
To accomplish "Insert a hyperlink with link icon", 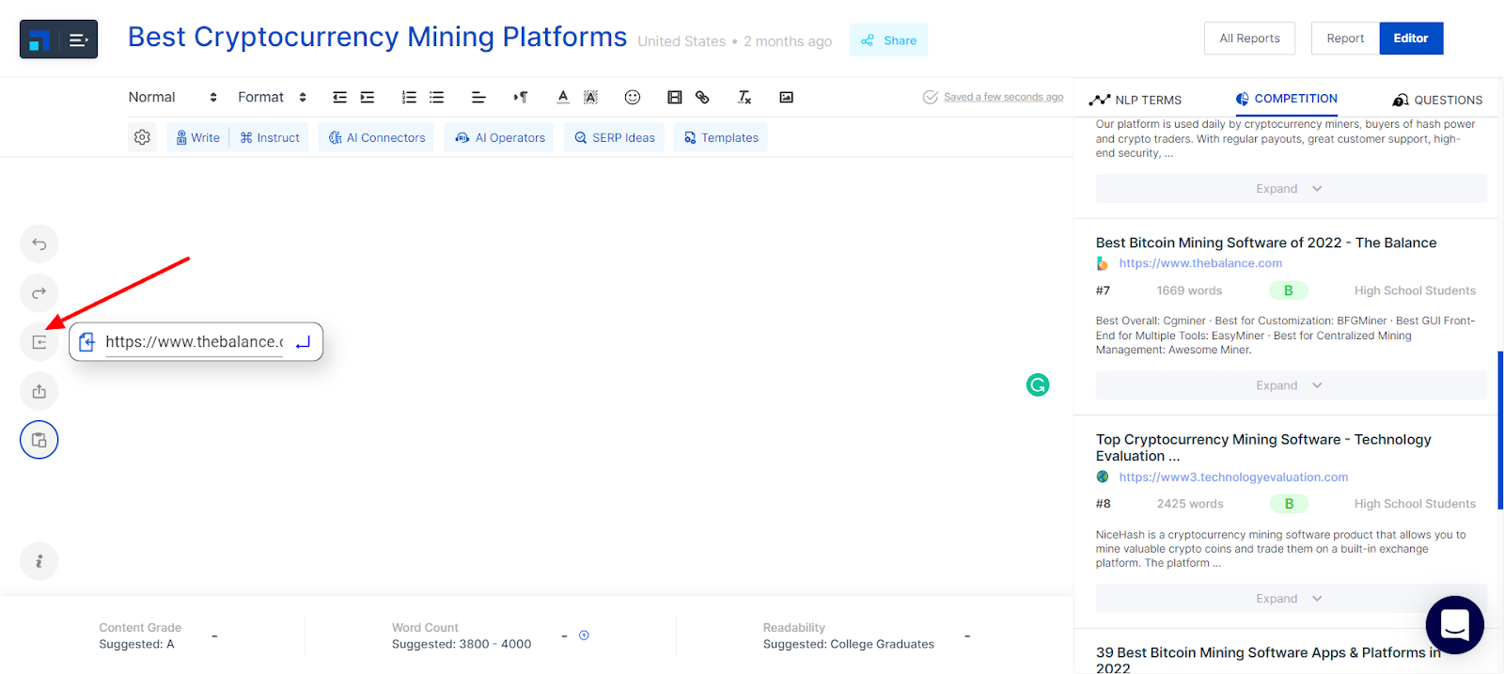I will [x=702, y=97].
